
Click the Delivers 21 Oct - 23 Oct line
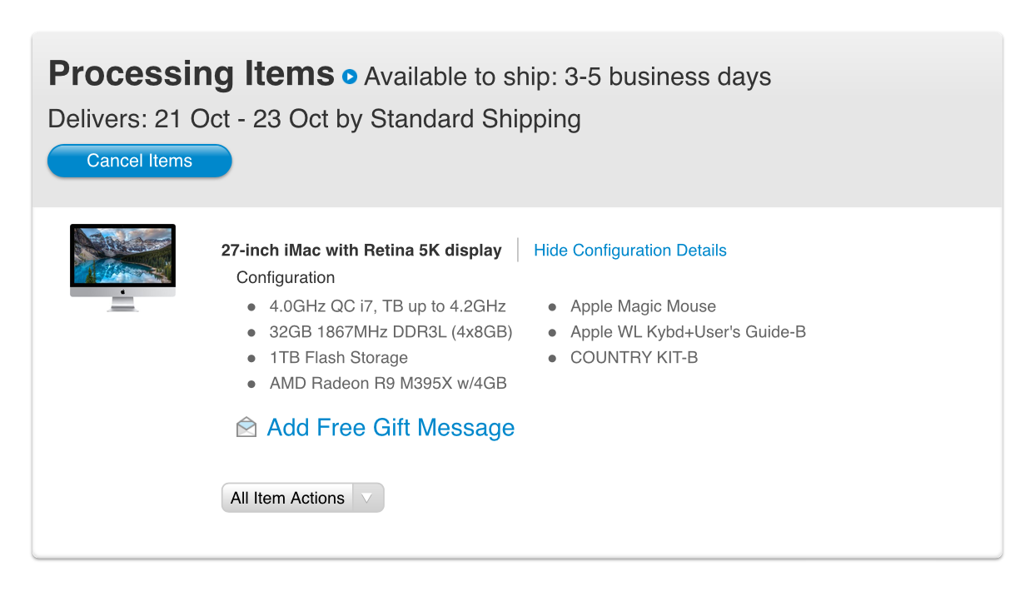[x=314, y=119]
